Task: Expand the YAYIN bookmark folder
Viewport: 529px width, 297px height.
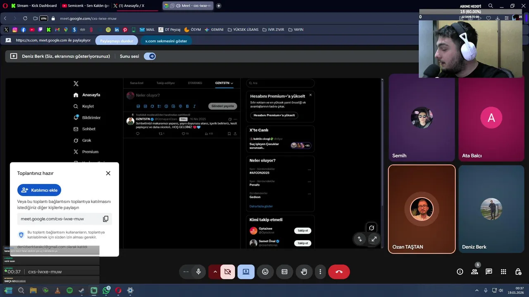Action: pyautogui.click(x=296, y=30)
